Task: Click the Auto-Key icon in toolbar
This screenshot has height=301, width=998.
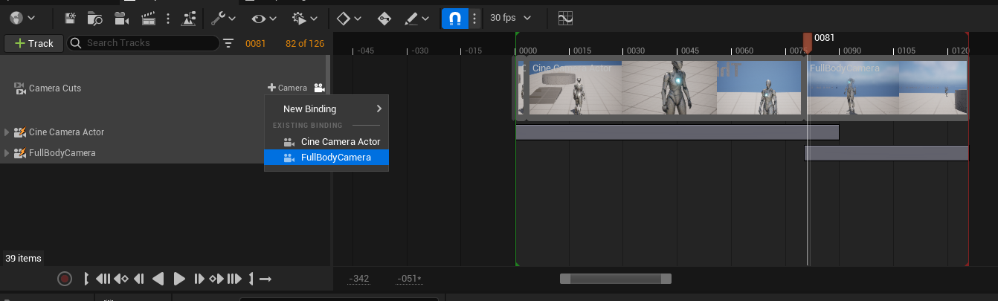Action: (384, 19)
